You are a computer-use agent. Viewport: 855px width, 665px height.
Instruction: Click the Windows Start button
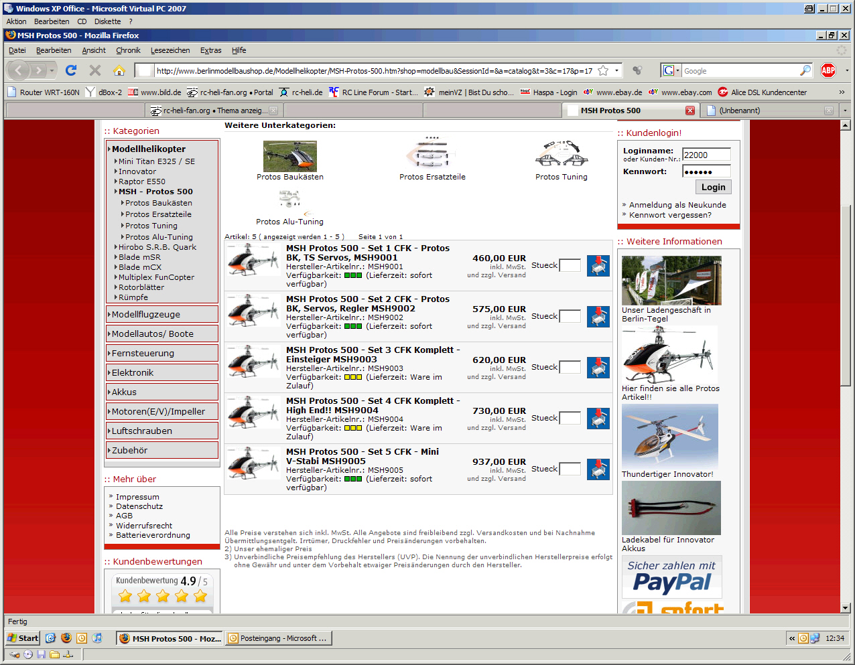23,638
